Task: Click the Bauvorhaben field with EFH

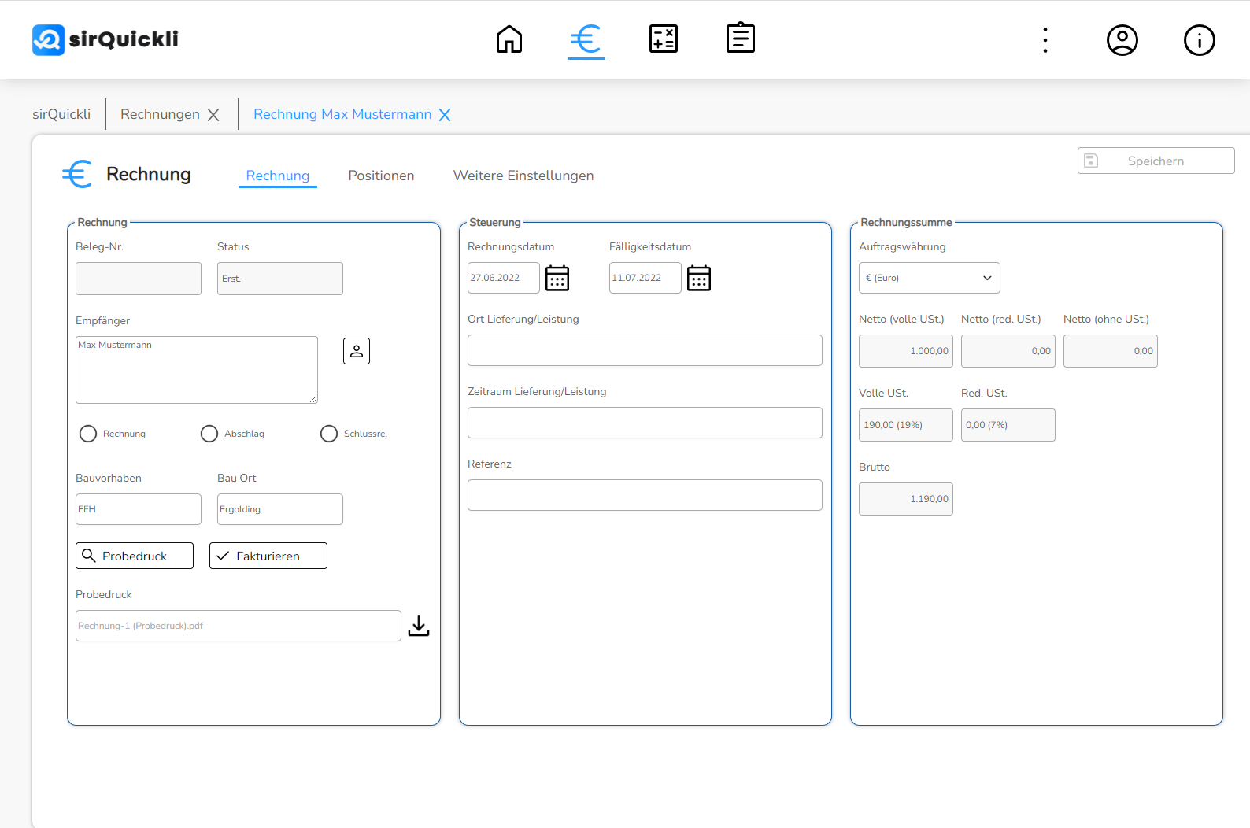Action: 139,509
